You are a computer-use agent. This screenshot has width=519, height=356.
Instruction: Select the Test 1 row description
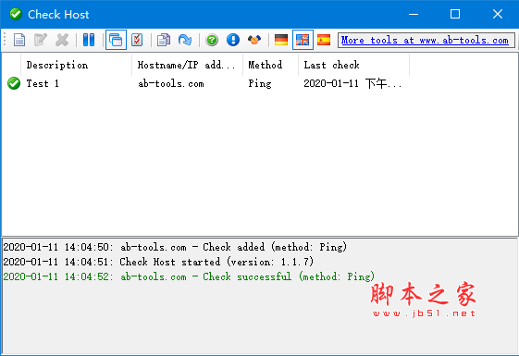tap(43, 83)
